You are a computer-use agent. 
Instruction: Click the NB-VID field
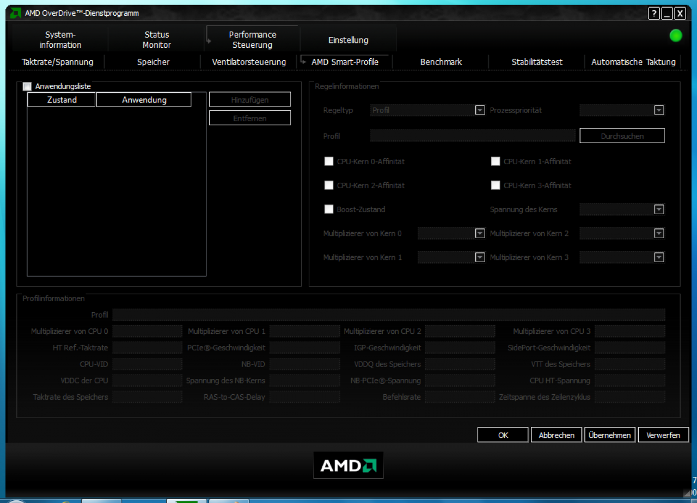point(304,364)
